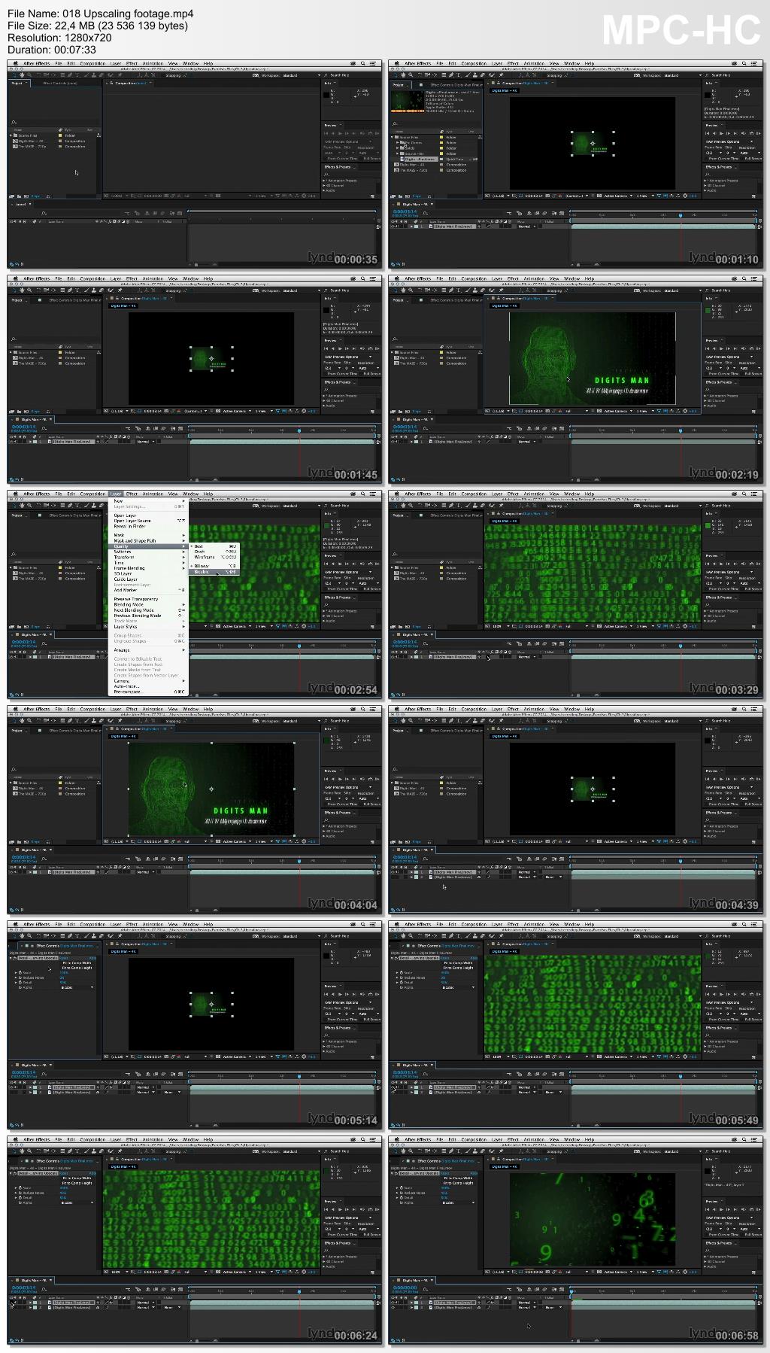Select the Selection tool in the 01:10 frame
Viewport: 770px width, 1353px height.
pos(395,75)
